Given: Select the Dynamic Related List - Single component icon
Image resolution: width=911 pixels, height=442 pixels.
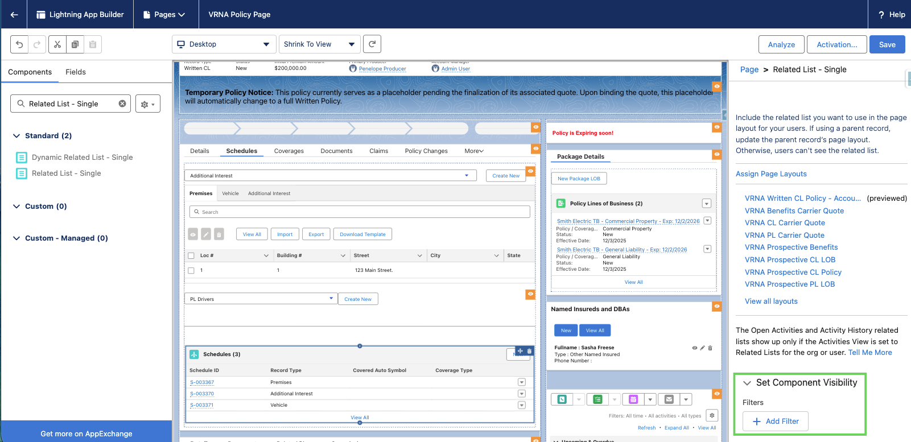Looking at the screenshot, I should (22, 158).
